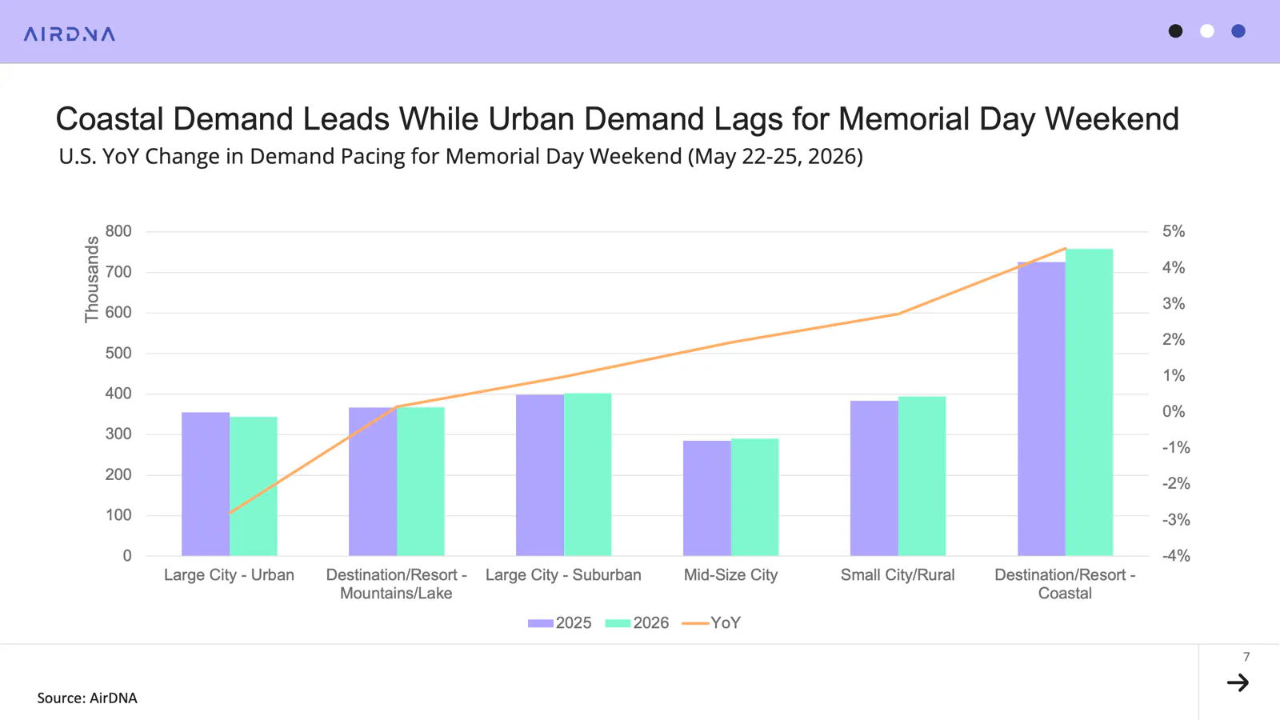The image size is (1280, 720).
Task: Click the YoY legend line entry
Action: click(712, 623)
